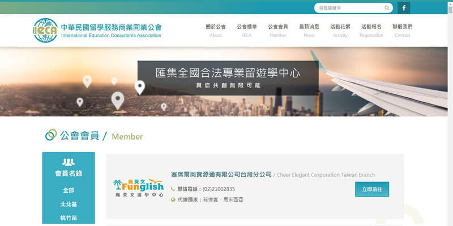Open the 公會標章 IECA menu
The height and width of the screenshot is (226, 453).
(x=247, y=31)
